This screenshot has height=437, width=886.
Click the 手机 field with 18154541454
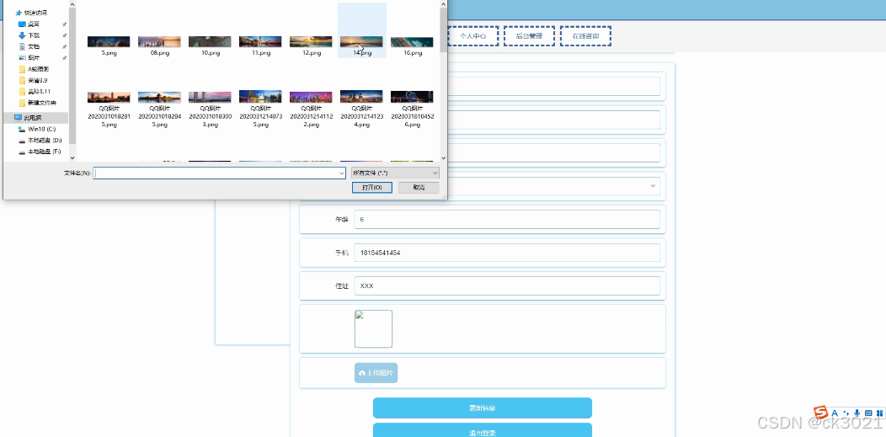click(507, 253)
